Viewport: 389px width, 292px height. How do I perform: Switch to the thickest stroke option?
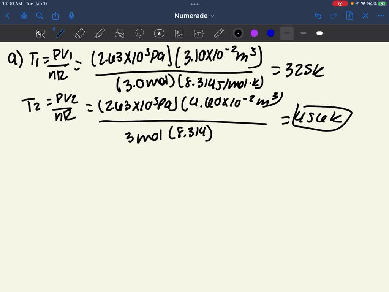[x=319, y=33]
